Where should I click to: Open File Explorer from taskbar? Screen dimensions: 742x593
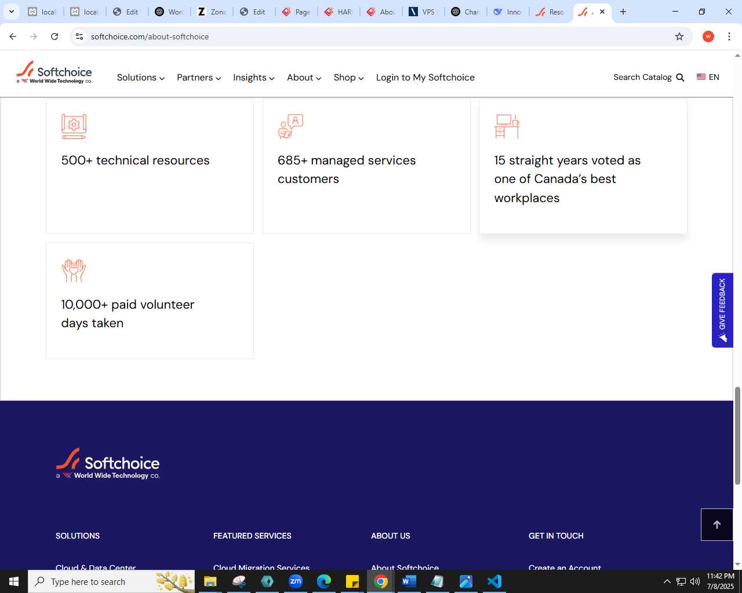(210, 581)
